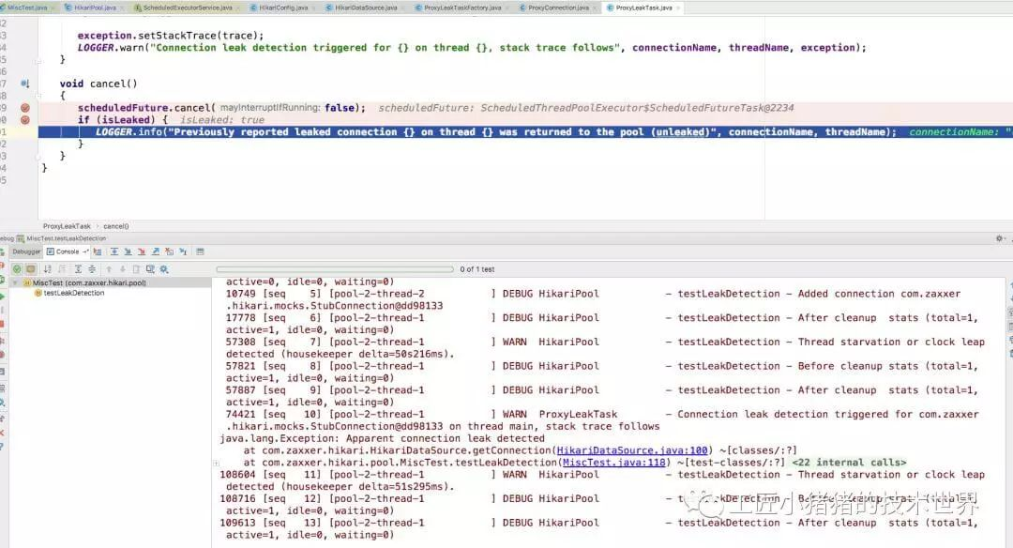Click the exception.setStackTrace(trace) line

[x=171, y=36]
